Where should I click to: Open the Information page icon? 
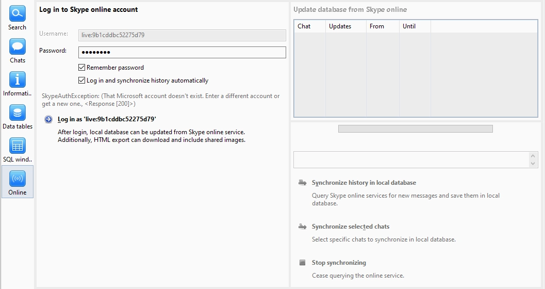pos(17,79)
